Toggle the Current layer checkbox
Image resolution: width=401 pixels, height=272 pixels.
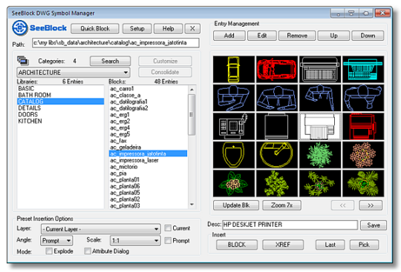point(168,228)
